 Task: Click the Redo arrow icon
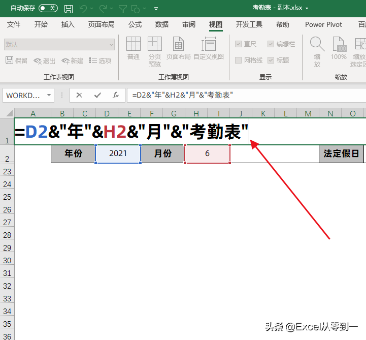coord(103,9)
